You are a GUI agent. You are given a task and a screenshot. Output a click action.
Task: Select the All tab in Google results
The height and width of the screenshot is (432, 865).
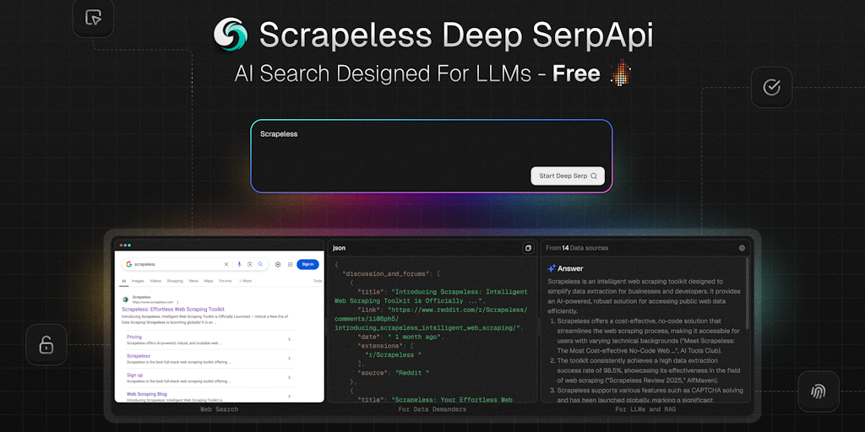coord(124,281)
